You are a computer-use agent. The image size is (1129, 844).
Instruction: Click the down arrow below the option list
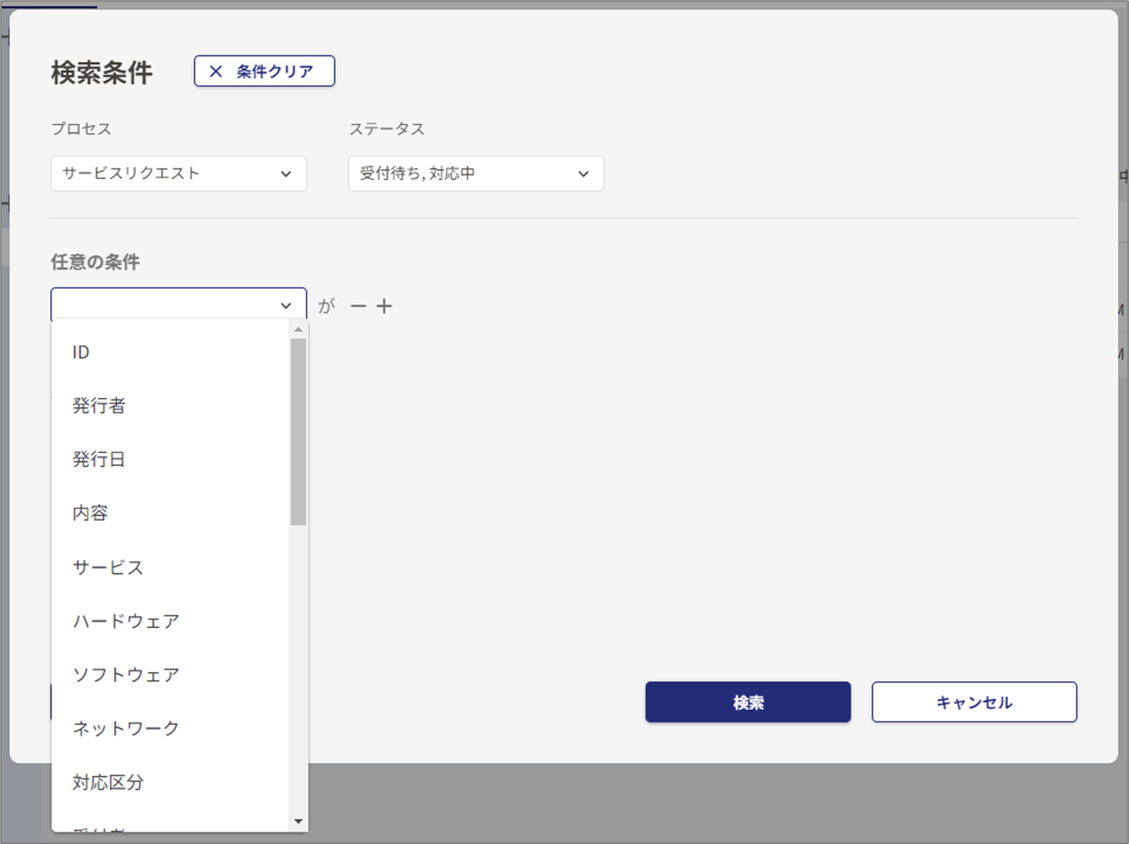click(x=298, y=821)
